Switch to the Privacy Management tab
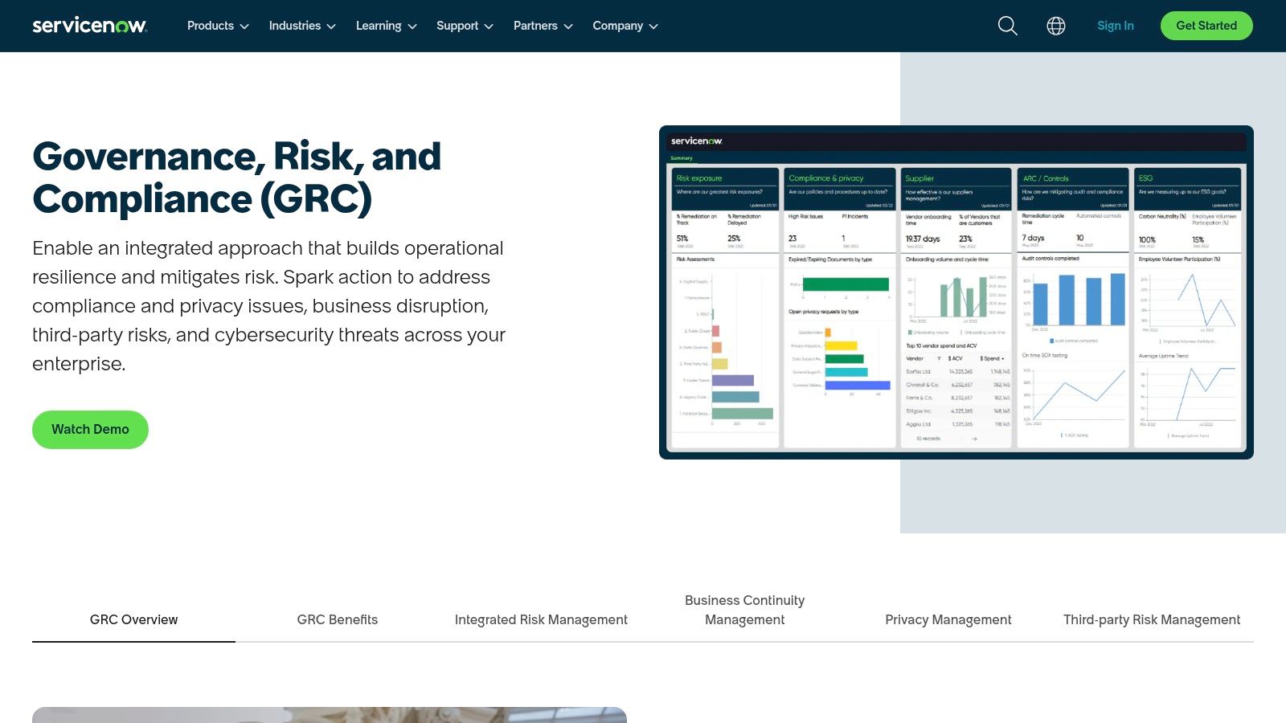The width and height of the screenshot is (1286, 723). pos(948,619)
